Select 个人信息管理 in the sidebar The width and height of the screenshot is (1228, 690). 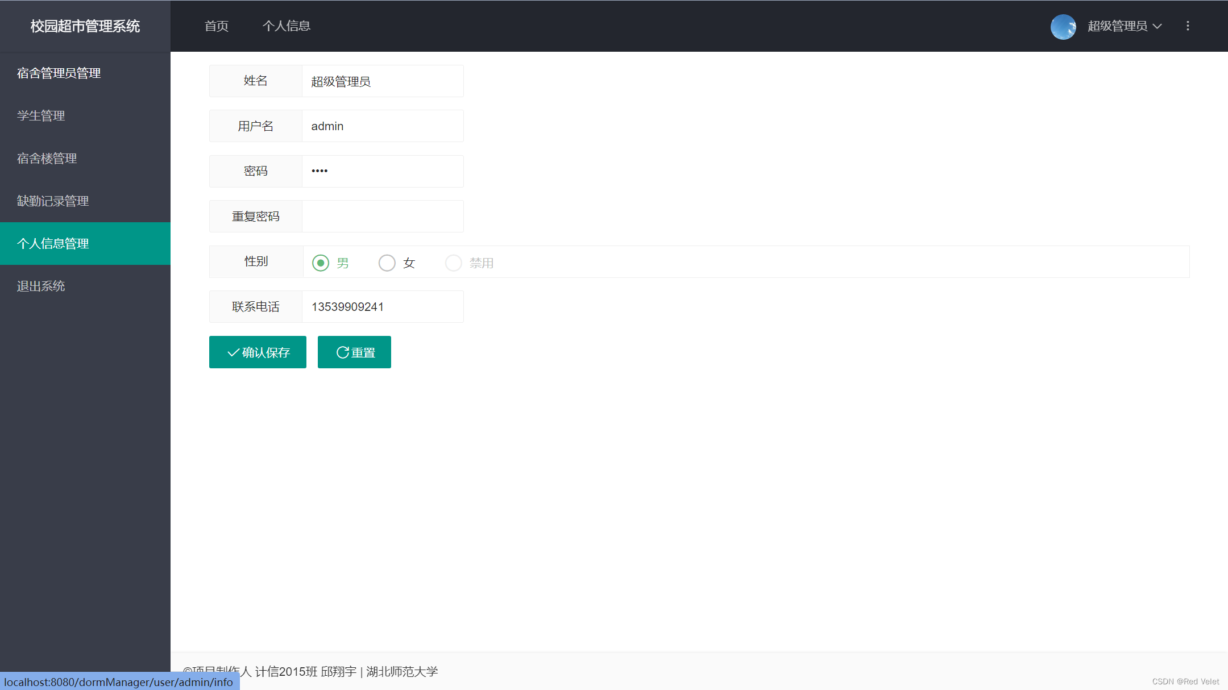pos(85,244)
